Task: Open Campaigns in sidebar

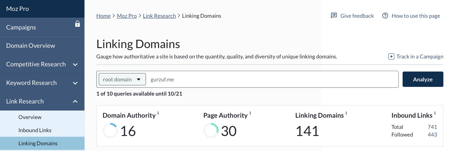Action: pyautogui.click(x=42, y=27)
